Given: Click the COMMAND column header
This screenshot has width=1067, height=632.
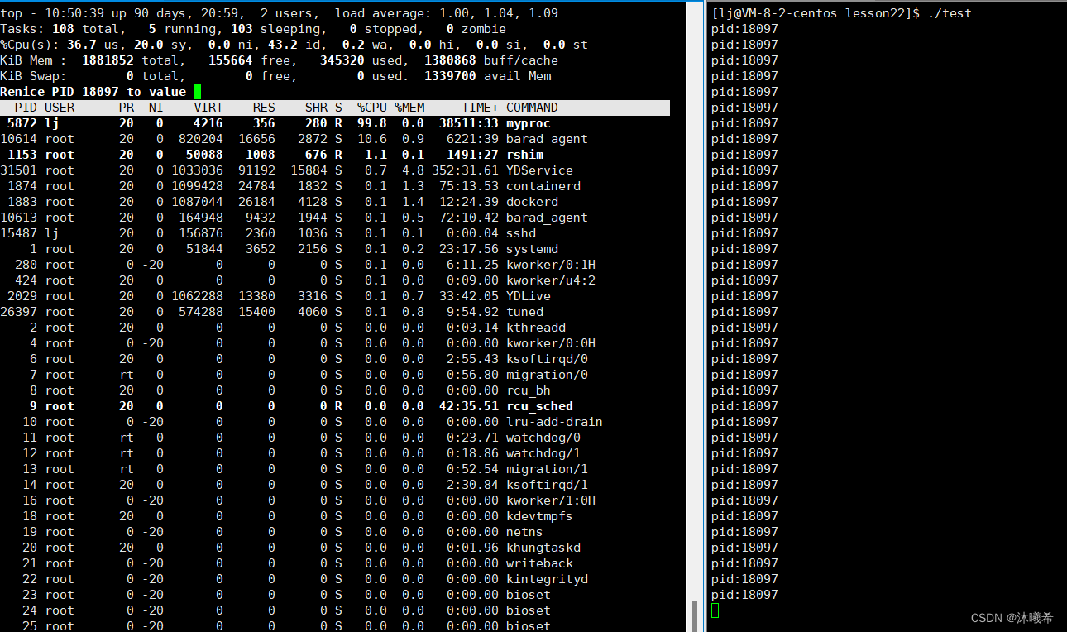Looking at the screenshot, I should (x=532, y=108).
